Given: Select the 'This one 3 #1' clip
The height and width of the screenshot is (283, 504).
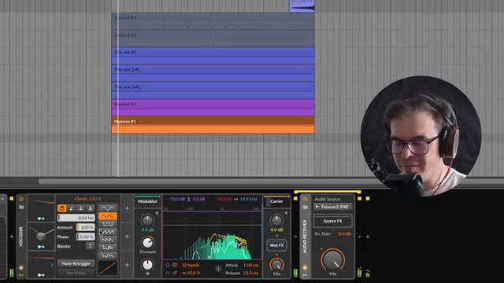Looking at the screenshot, I should [213, 90].
